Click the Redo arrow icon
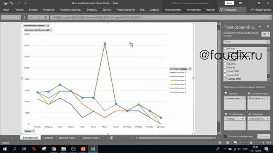Image resolution: width=273 pixels, height=153 pixels. pos(18,3)
